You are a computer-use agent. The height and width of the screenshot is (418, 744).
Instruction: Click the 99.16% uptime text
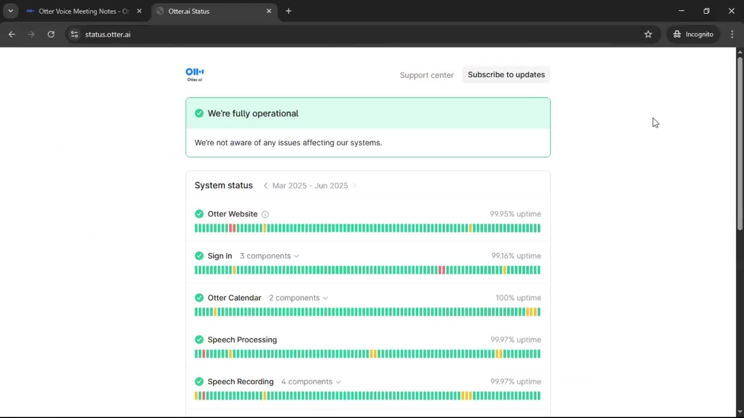tap(516, 256)
